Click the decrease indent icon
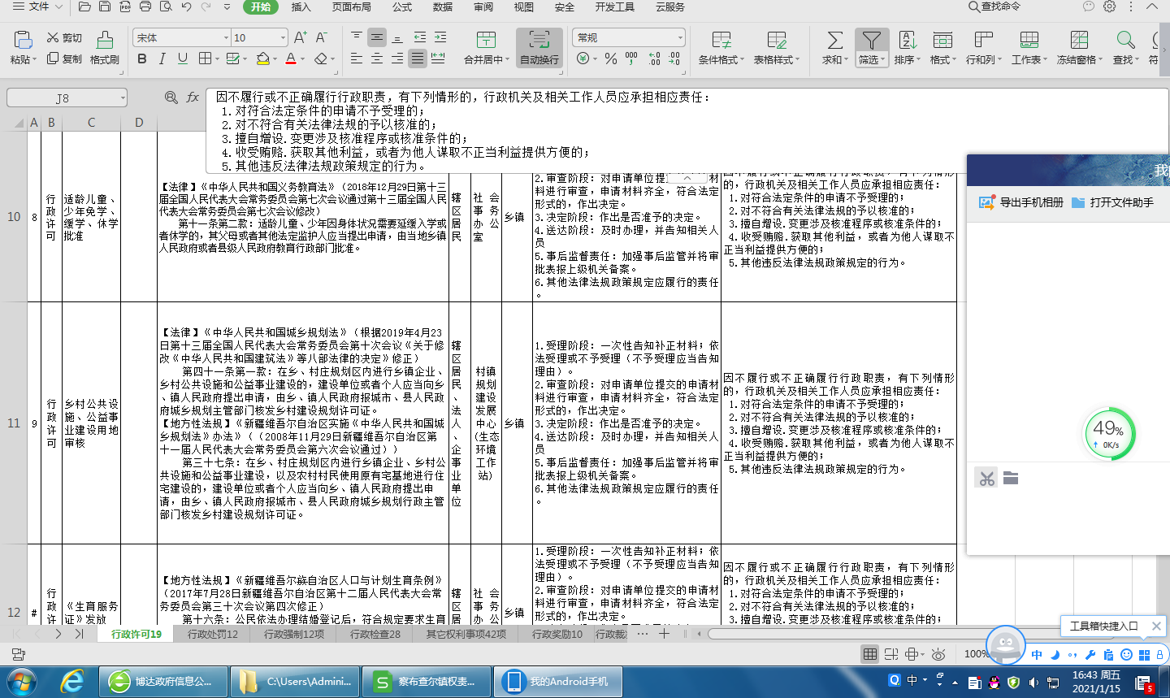 coord(420,37)
